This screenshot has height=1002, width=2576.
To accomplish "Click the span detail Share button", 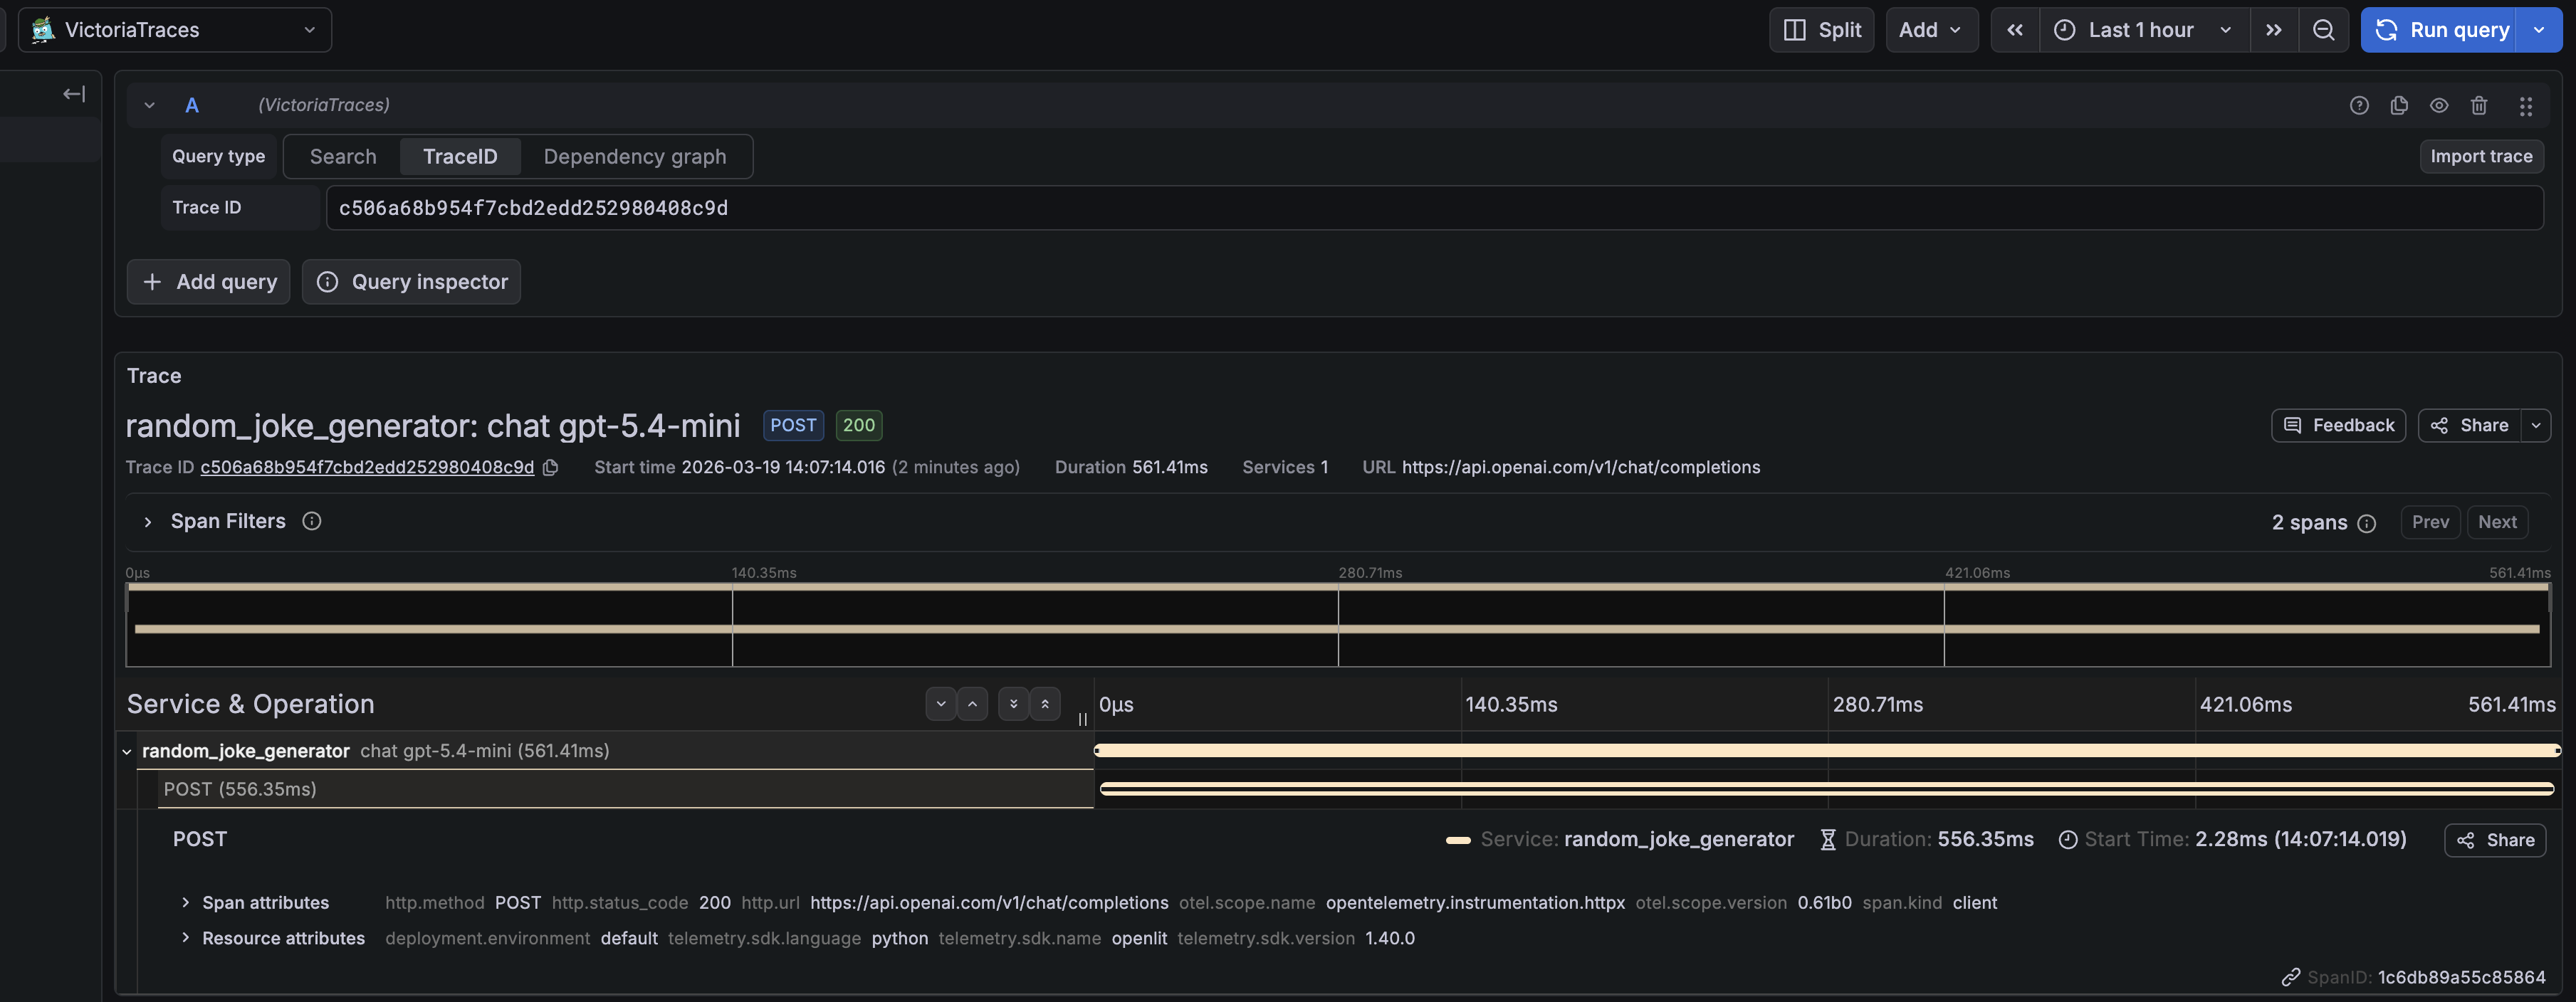I will click(2495, 840).
